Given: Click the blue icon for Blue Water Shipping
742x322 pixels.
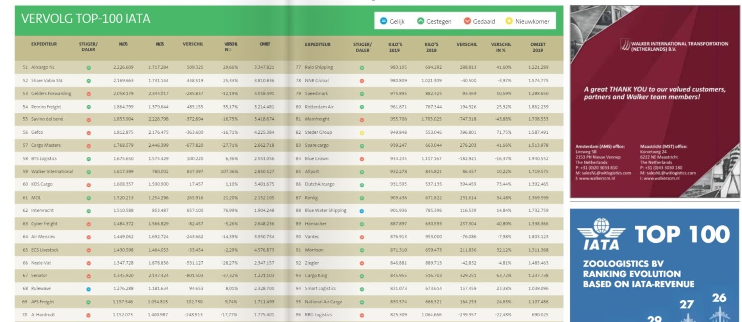Looking at the screenshot, I should point(362,211).
